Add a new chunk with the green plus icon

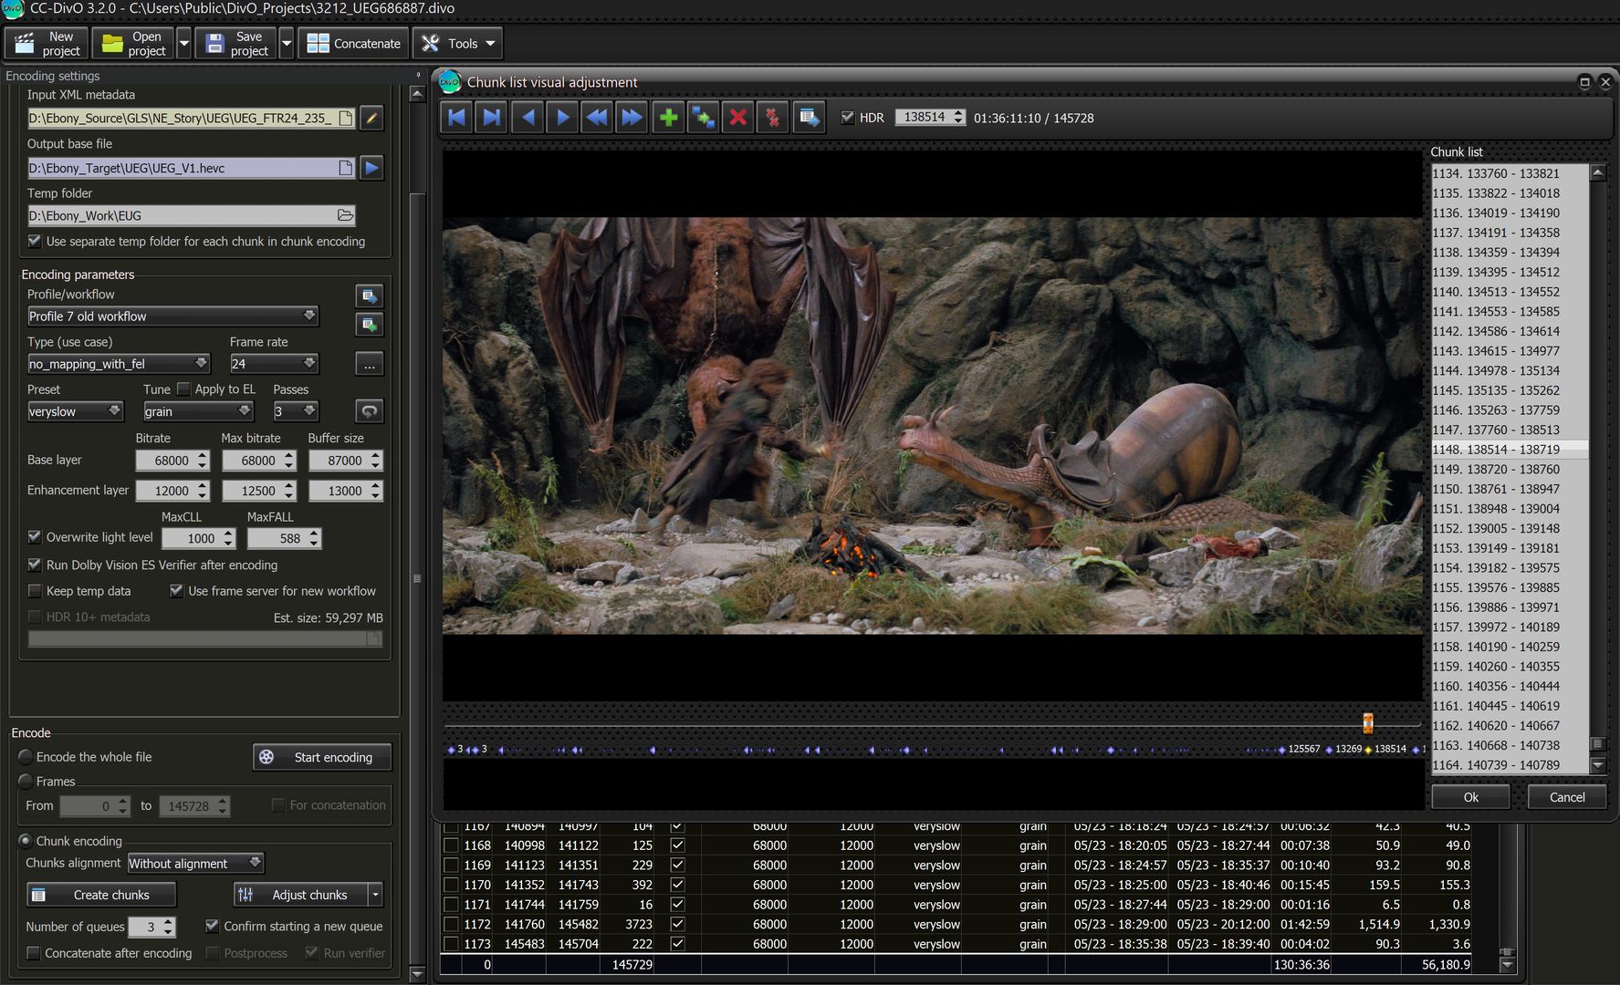pos(668,117)
